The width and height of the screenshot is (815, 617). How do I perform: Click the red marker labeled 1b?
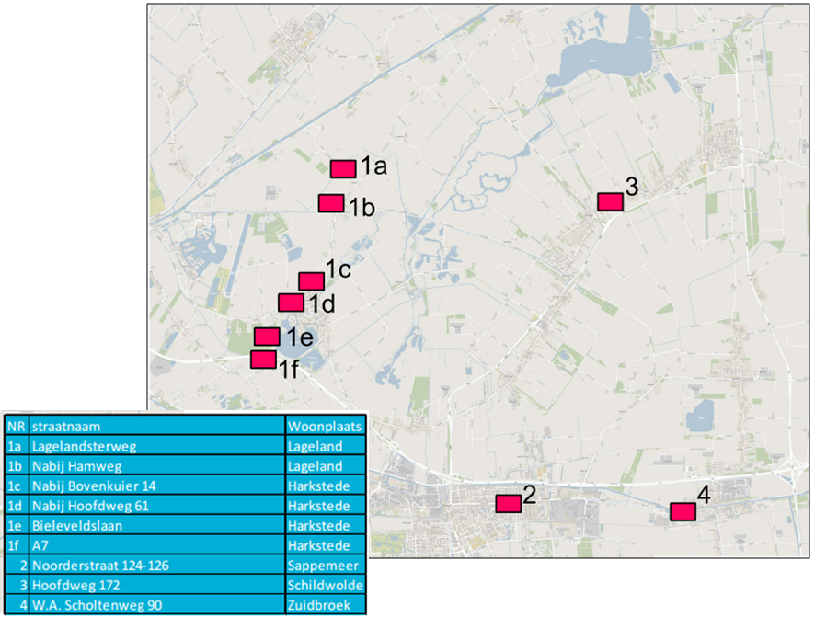pyautogui.click(x=331, y=203)
